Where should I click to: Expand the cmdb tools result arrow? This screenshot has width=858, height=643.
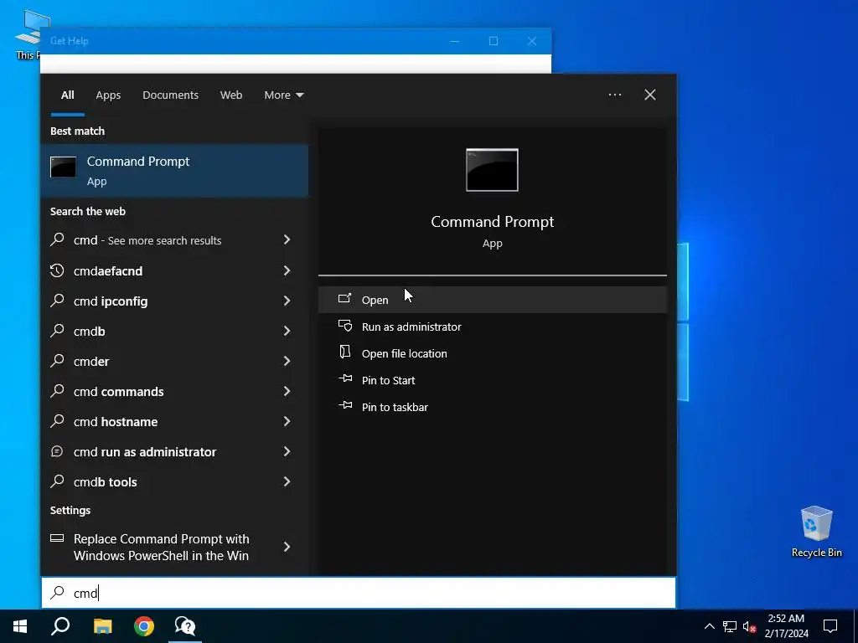287,481
